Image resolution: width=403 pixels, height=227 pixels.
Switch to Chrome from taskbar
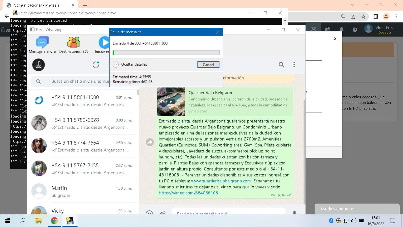click(54, 221)
